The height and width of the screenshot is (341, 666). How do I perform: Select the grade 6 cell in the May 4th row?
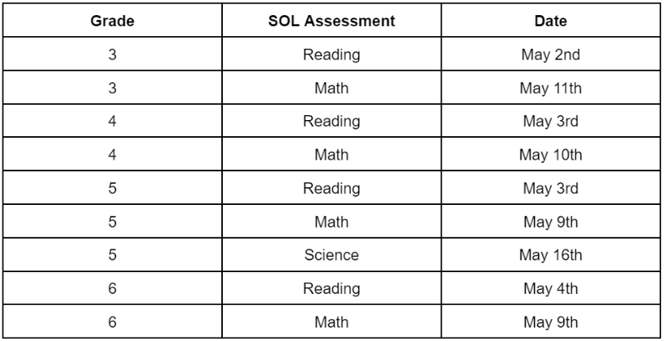[x=113, y=289]
